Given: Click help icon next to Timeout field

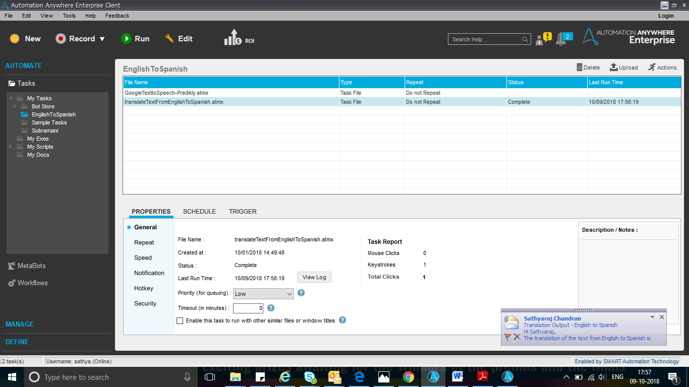Looking at the screenshot, I should pyautogui.click(x=271, y=308).
